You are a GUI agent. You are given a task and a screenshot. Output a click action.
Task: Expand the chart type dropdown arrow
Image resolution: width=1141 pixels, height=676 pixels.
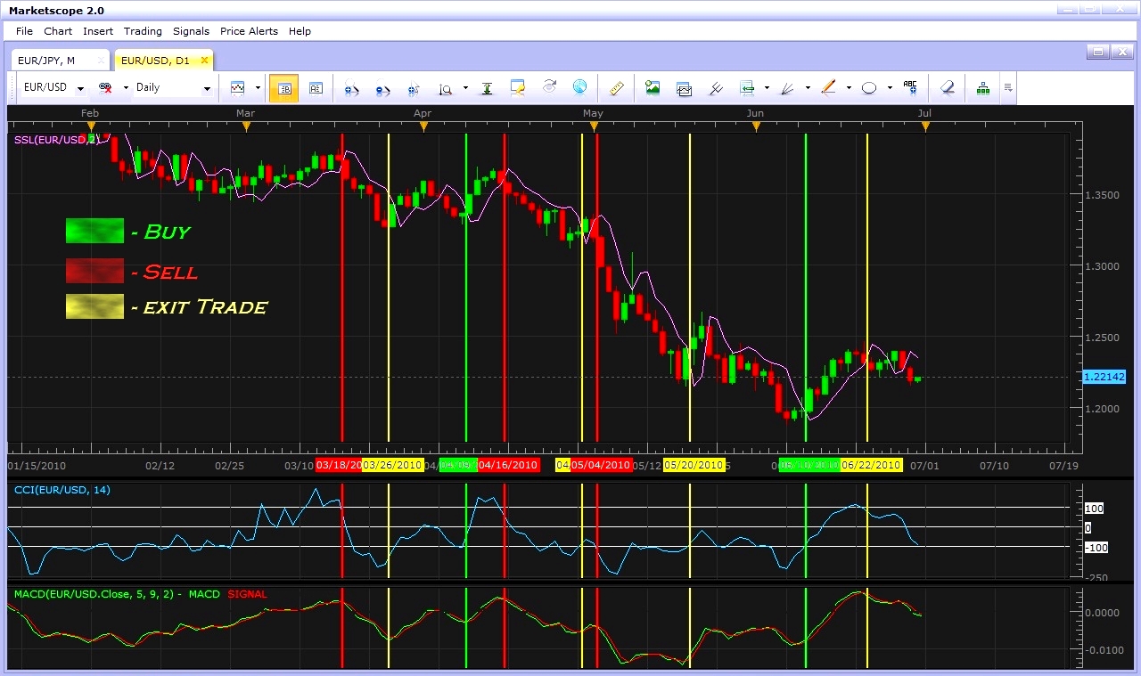click(258, 88)
